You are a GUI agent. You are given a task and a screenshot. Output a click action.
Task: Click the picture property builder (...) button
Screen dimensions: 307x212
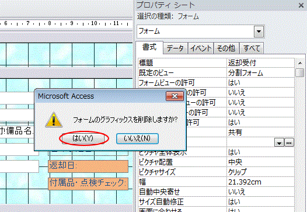coord(289,143)
